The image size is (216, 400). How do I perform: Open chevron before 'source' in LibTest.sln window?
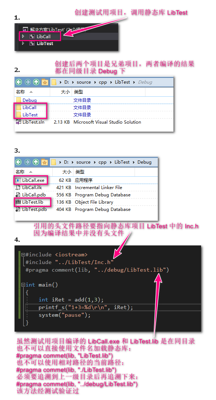click(73, 82)
